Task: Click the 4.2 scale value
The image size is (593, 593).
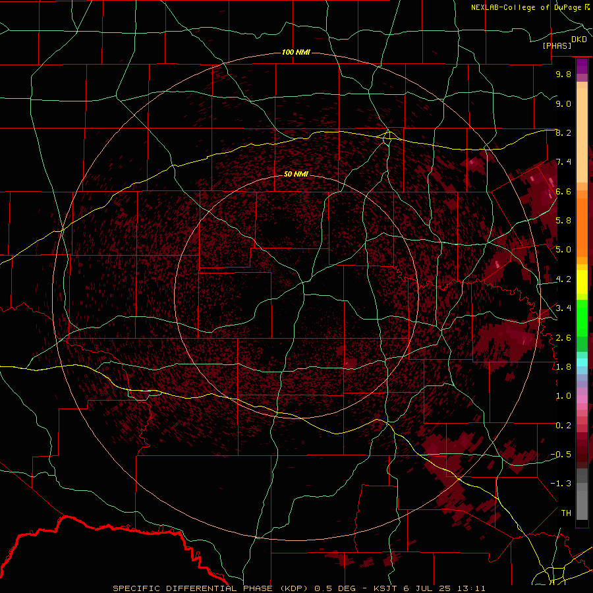Action: tap(563, 279)
